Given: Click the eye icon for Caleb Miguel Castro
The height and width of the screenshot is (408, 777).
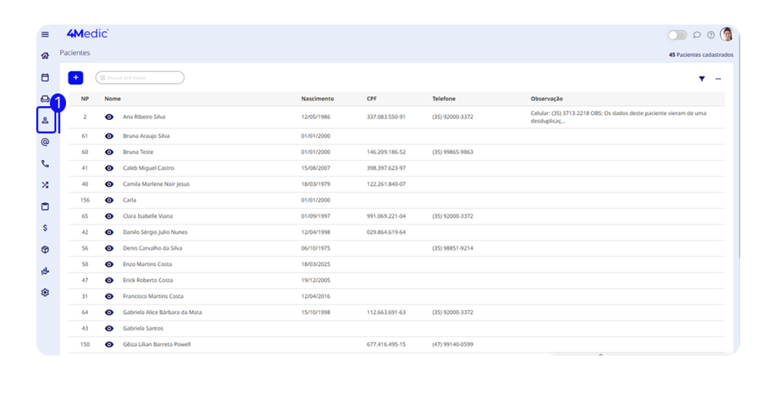Looking at the screenshot, I should [109, 168].
